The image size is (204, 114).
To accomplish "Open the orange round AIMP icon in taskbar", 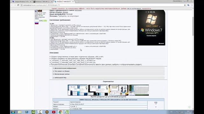I will pyautogui.click(x=47, y=112).
